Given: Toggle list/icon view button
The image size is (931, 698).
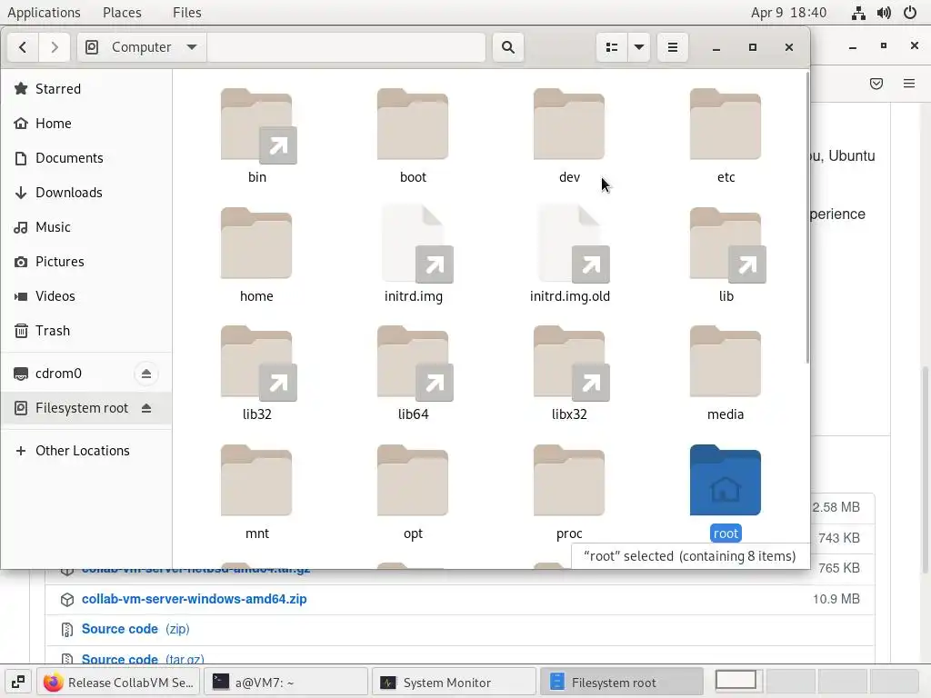Looking at the screenshot, I should [612, 47].
